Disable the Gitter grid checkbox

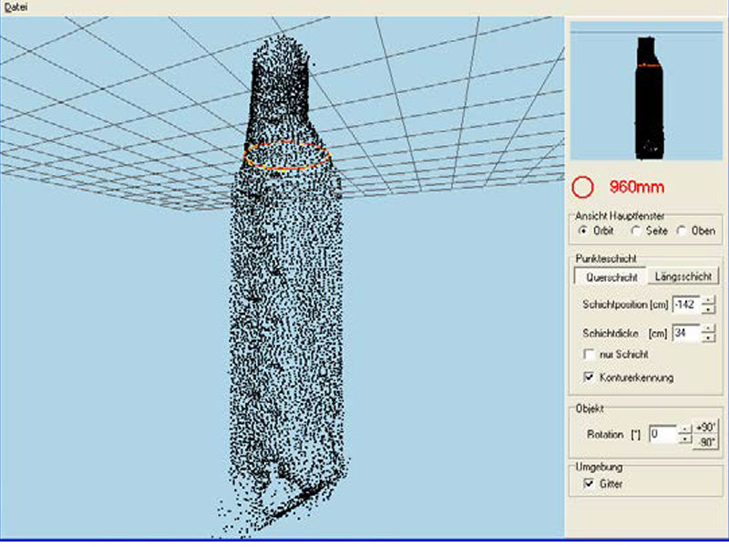(588, 484)
